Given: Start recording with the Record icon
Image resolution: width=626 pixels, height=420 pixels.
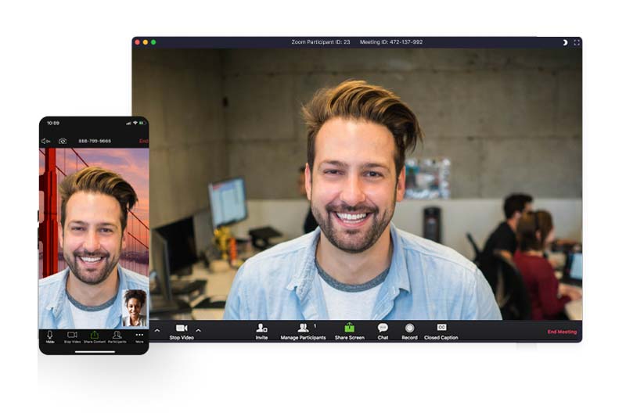Looking at the screenshot, I should (x=409, y=329).
